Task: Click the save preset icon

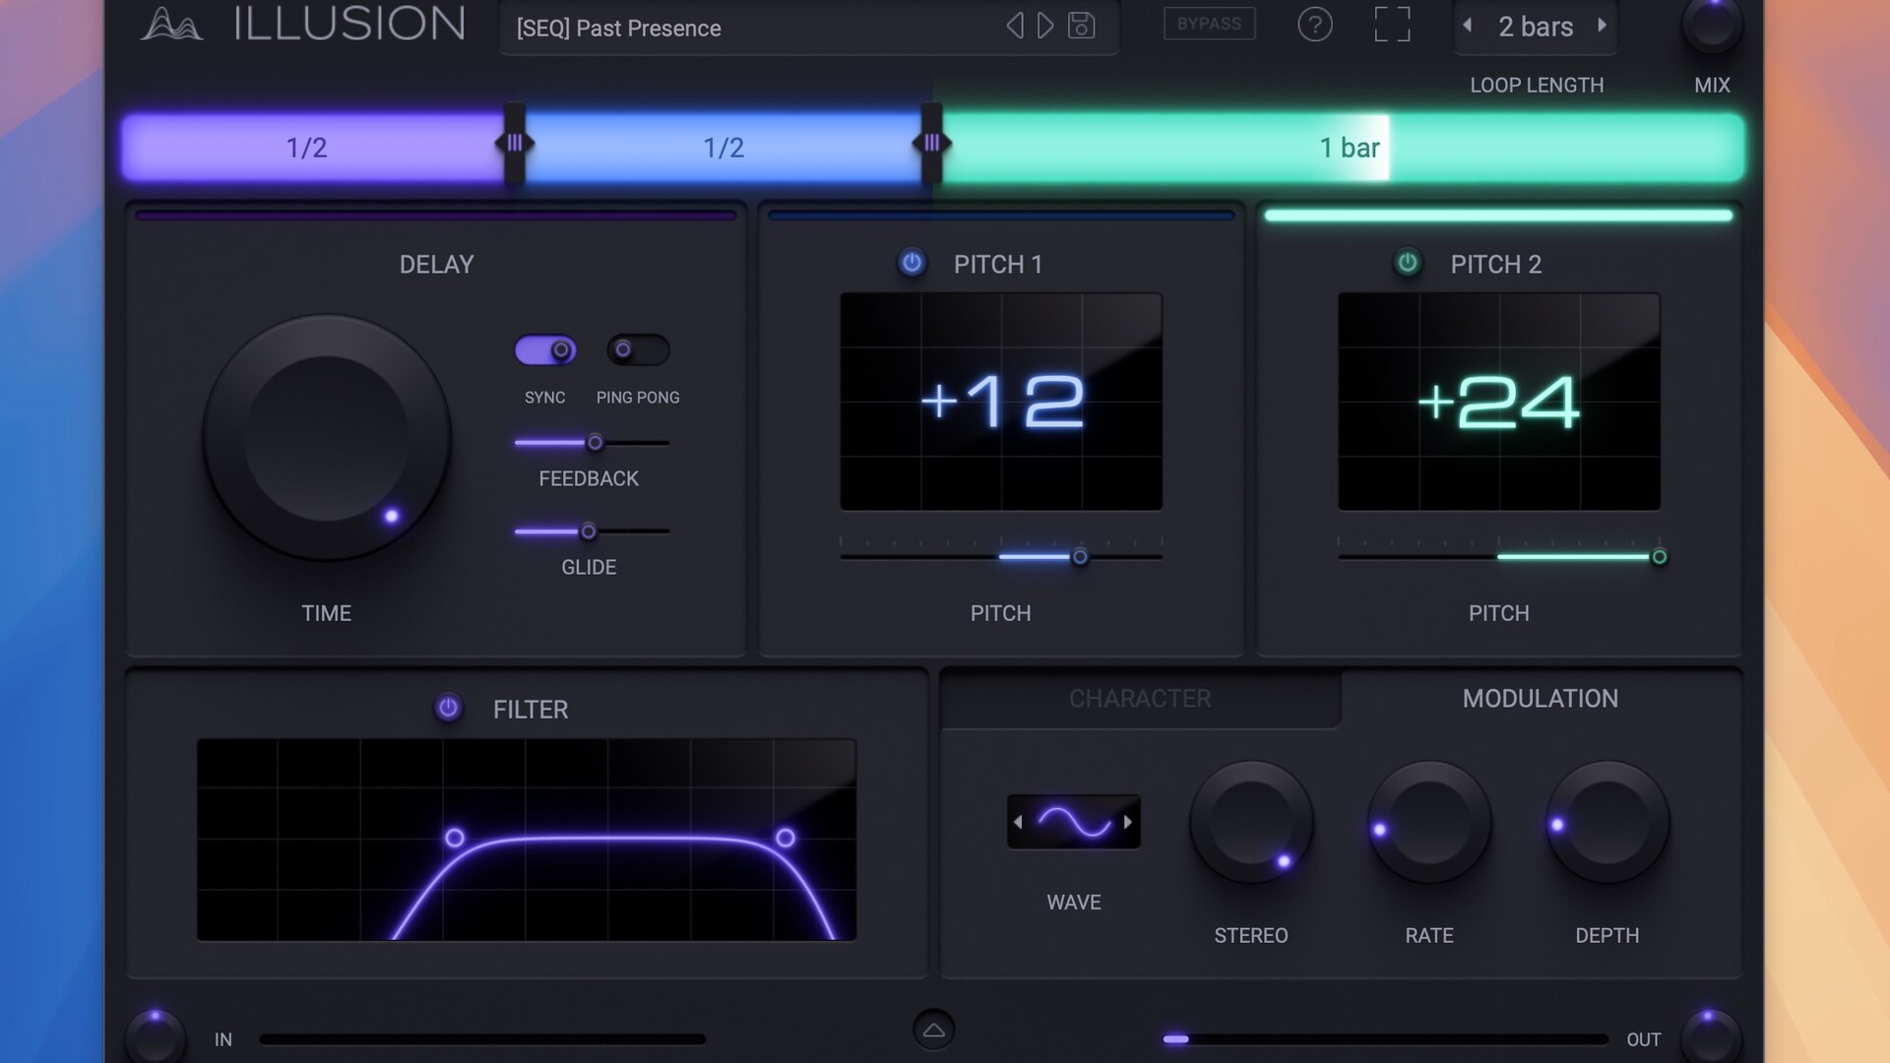Action: point(1081,26)
